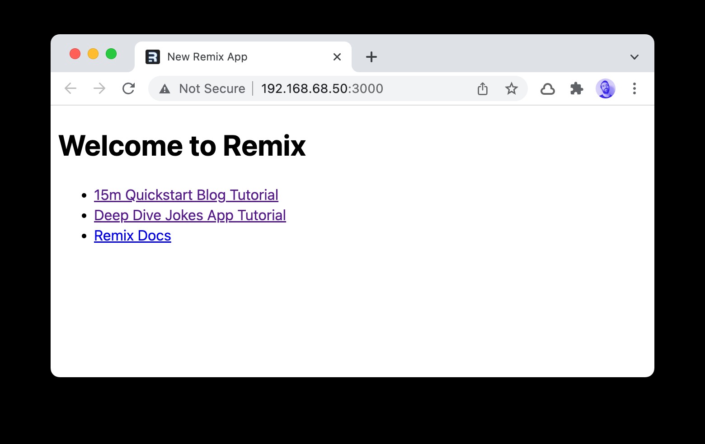This screenshot has height=444, width=705.
Task: Open the share menu via the share icon
Action: 482,88
